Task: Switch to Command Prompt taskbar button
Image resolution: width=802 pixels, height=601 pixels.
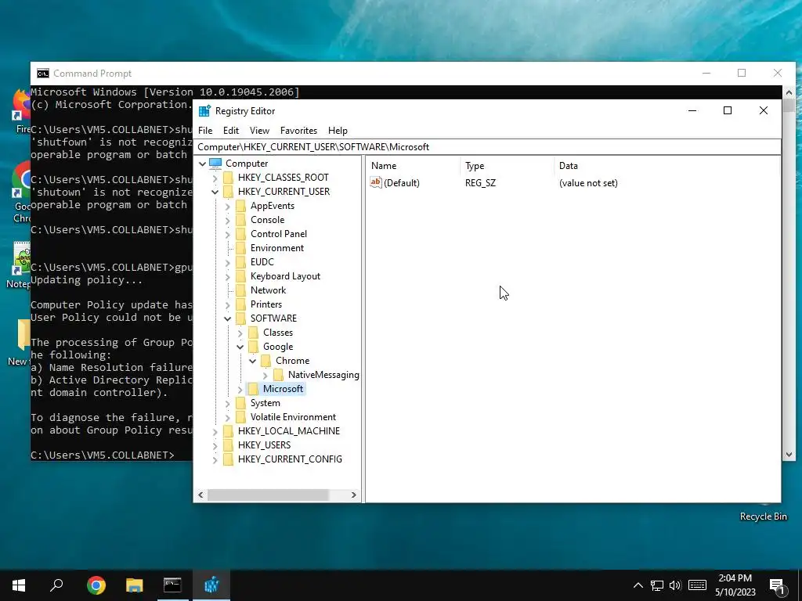Action: pyautogui.click(x=172, y=585)
